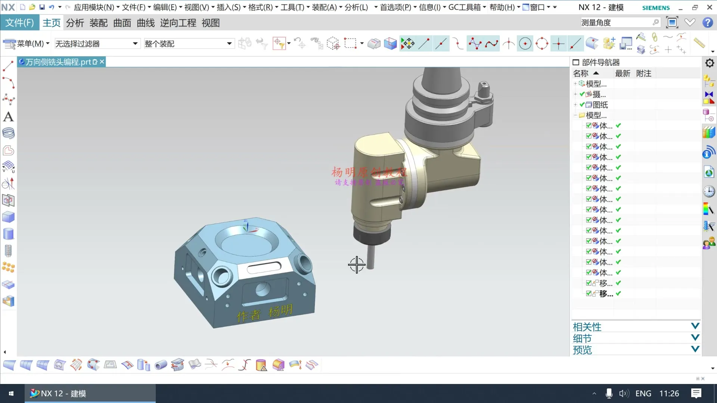The height and width of the screenshot is (403, 717).
Task: Click the Measure ruler icon in toolbar
Action: (699, 43)
